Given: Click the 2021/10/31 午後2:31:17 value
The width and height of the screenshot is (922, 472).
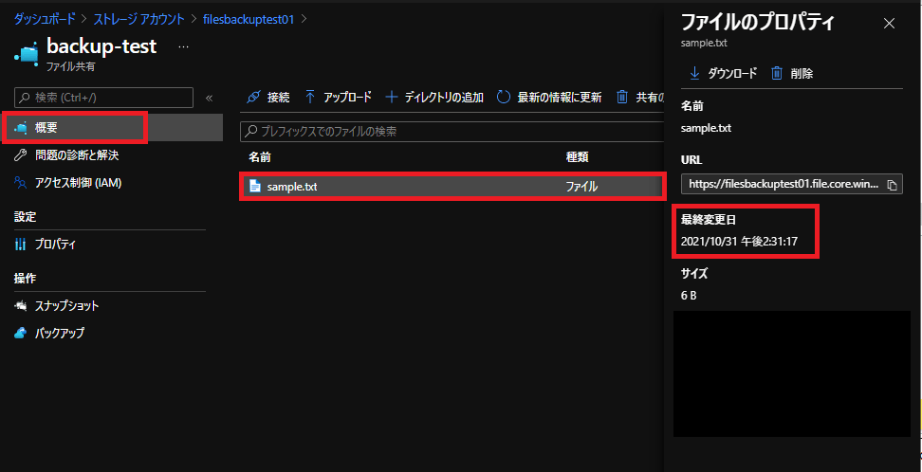Looking at the screenshot, I should tap(739, 242).
